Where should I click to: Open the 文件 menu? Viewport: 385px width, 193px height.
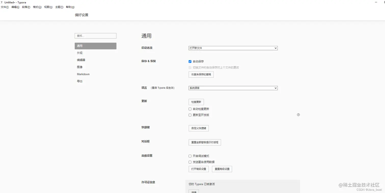coord(5,7)
